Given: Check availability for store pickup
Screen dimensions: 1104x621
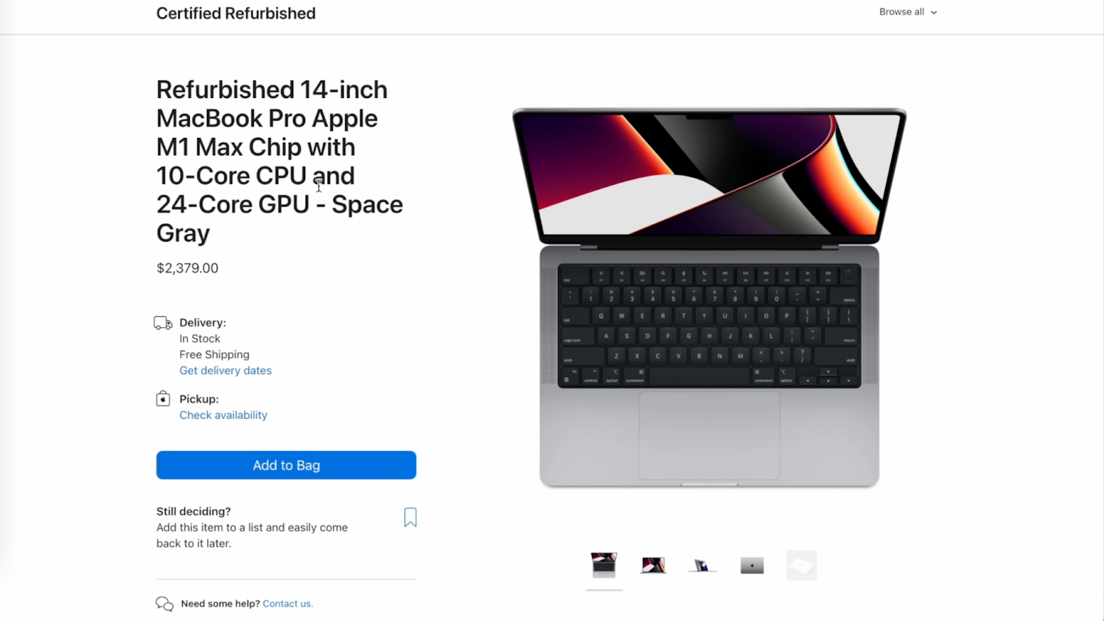Looking at the screenshot, I should click(x=224, y=415).
